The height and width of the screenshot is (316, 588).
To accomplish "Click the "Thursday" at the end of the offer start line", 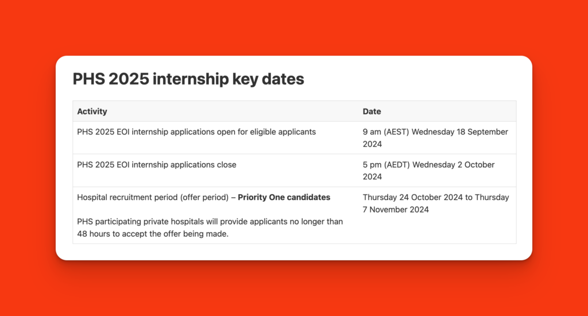I will pos(492,197).
